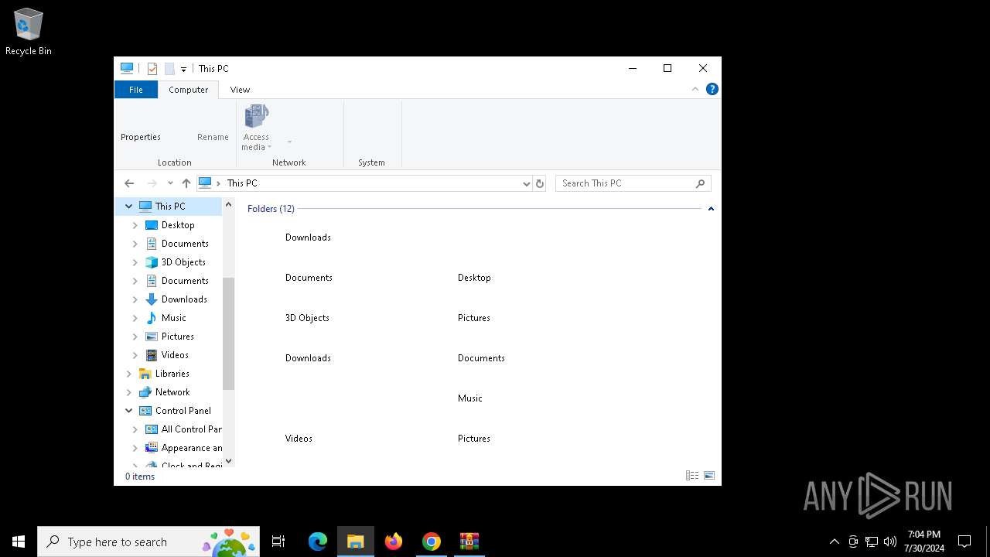This screenshot has width=990, height=557.
Task: Open the Recycle Bin desktop icon
Action: (29, 32)
